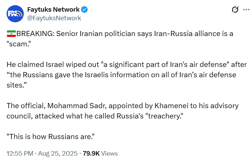Click the Views label

[109, 154]
